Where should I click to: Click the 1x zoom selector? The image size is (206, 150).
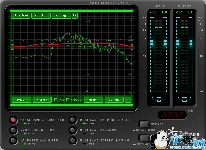[x=75, y=16]
